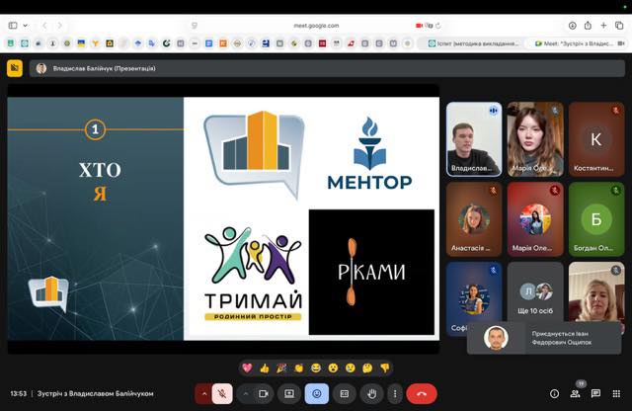Toggle the emoji reactions smiley button

[317, 393]
